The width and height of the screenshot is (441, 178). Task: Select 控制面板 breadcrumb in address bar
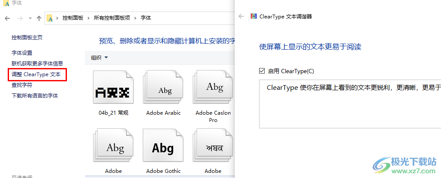click(x=73, y=18)
